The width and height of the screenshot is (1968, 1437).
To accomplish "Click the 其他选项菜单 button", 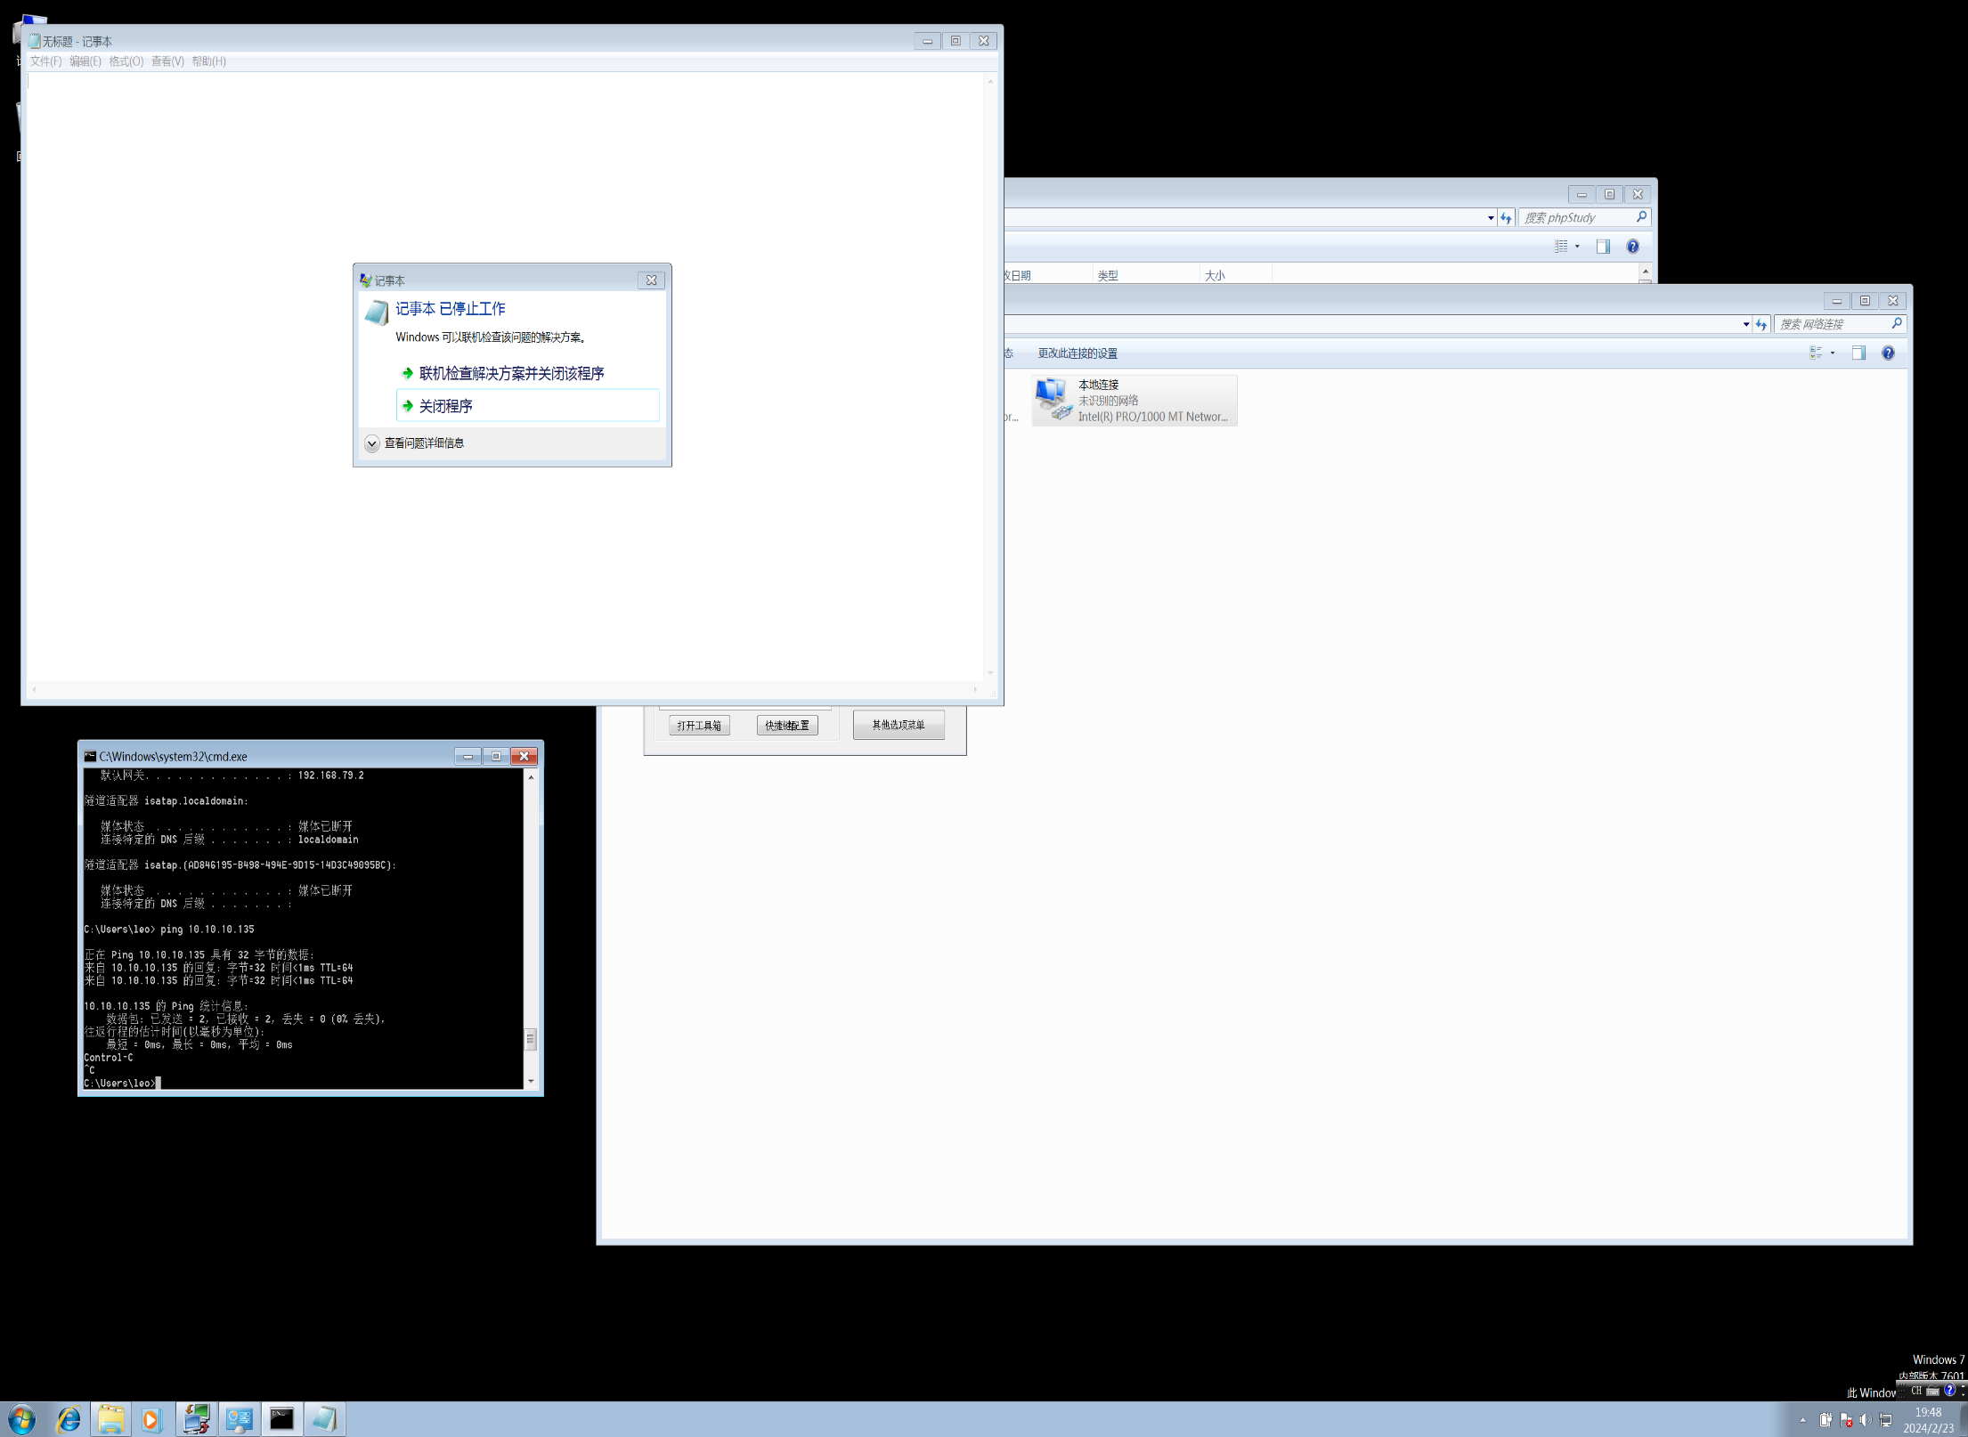I will [x=898, y=725].
